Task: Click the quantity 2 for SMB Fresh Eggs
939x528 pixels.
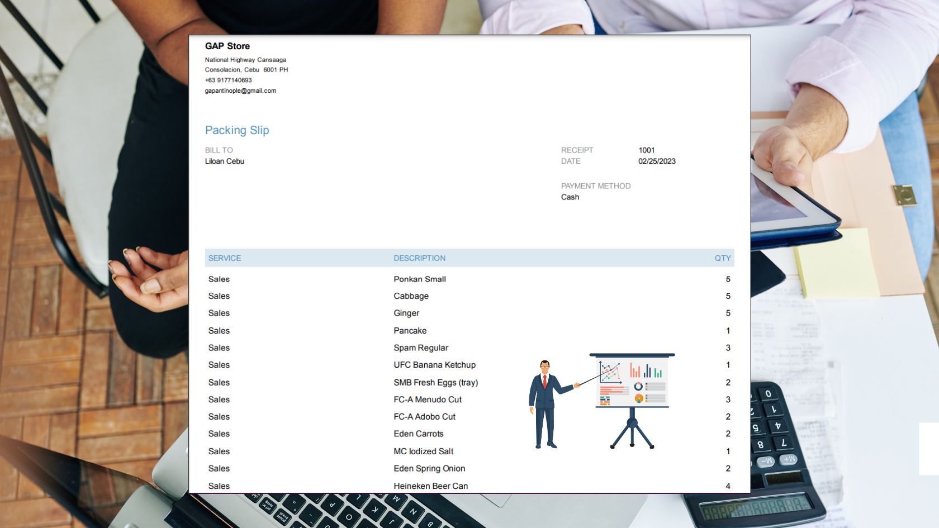Action: [728, 382]
